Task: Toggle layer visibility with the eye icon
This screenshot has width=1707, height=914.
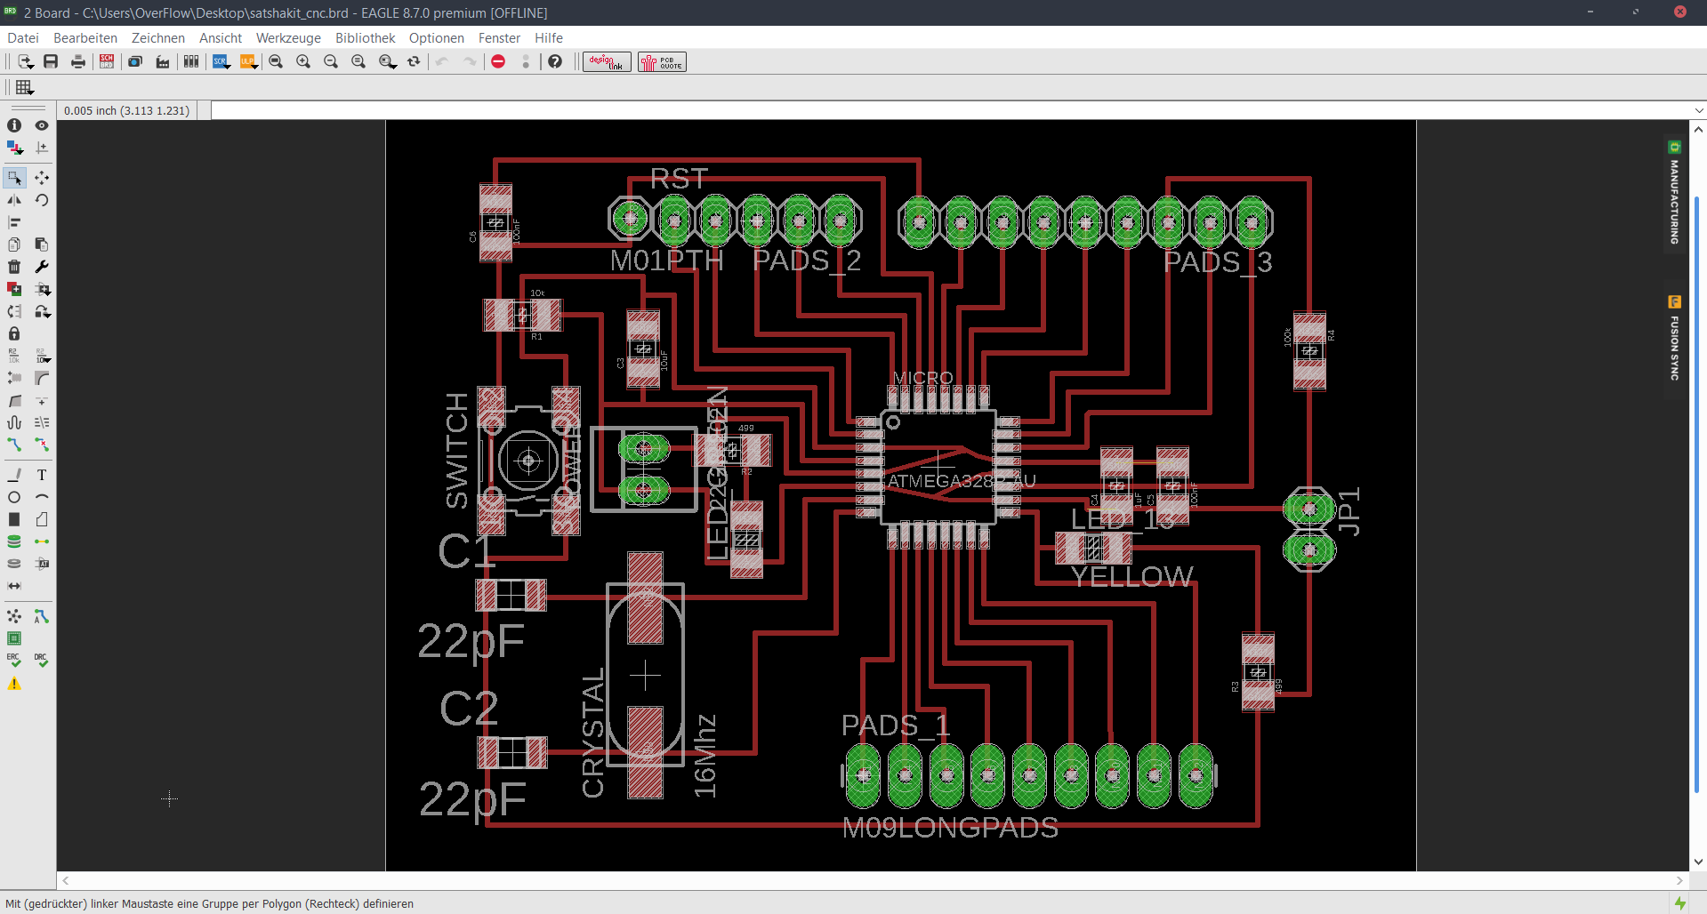Action: pyautogui.click(x=42, y=125)
